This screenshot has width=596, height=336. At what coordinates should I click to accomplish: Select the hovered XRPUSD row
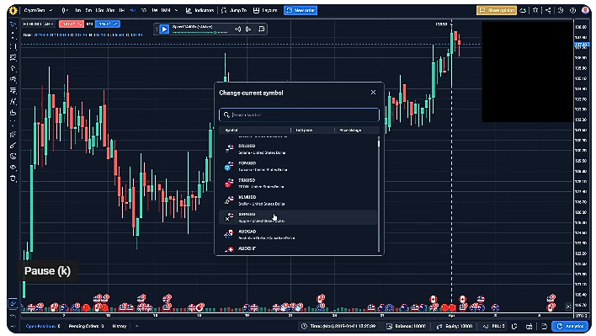pyautogui.click(x=298, y=217)
